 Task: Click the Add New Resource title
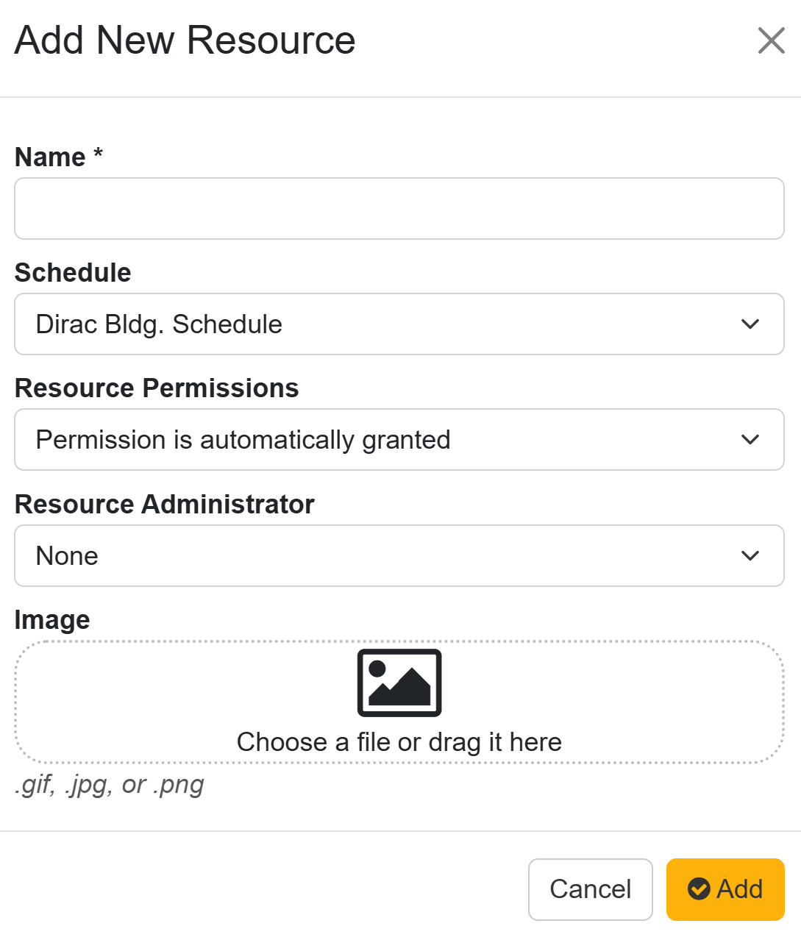185,40
